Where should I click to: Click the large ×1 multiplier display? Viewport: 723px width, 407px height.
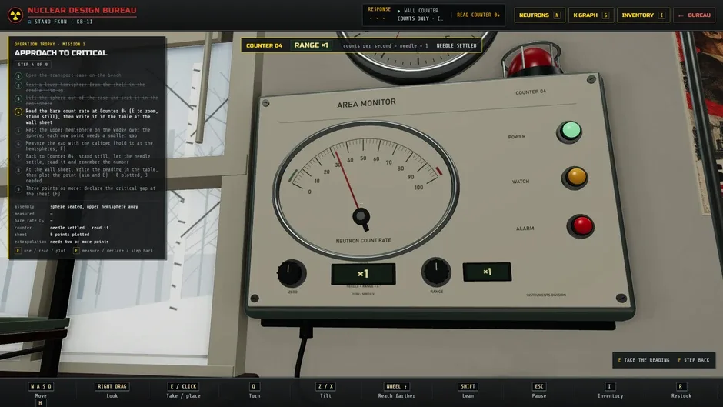click(x=363, y=274)
